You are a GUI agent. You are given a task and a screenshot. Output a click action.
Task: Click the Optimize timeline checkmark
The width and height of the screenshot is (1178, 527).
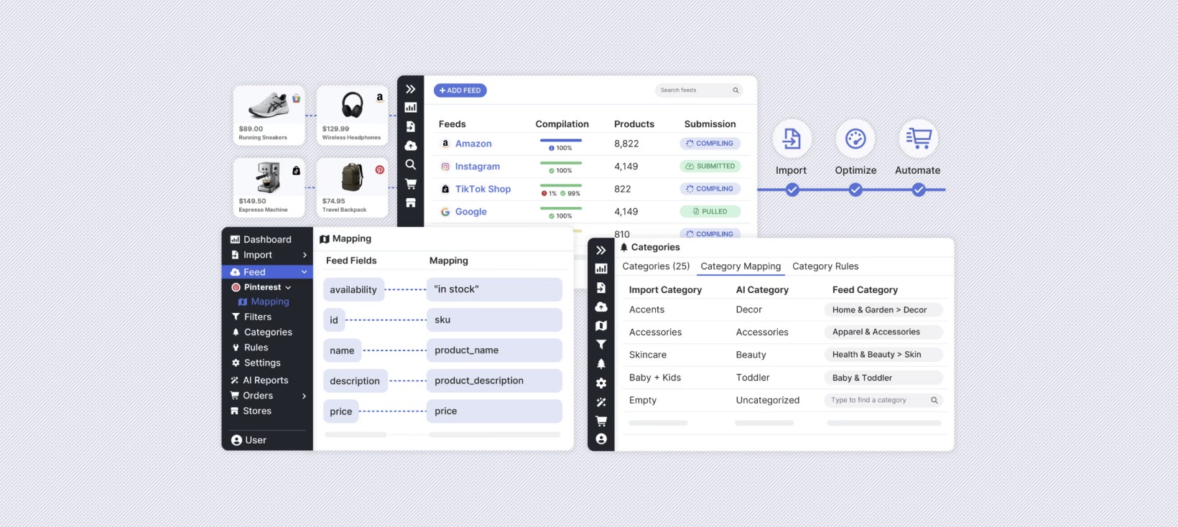click(x=855, y=190)
